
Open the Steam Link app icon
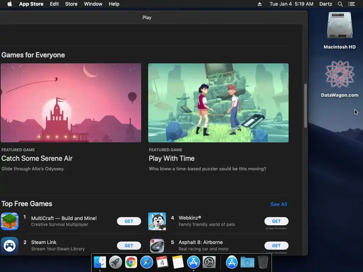tap(10, 246)
